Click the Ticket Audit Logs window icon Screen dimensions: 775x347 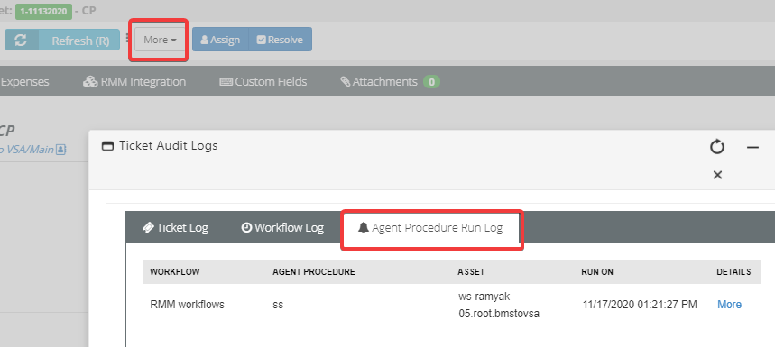pyautogui.click(x=107, y=146)
